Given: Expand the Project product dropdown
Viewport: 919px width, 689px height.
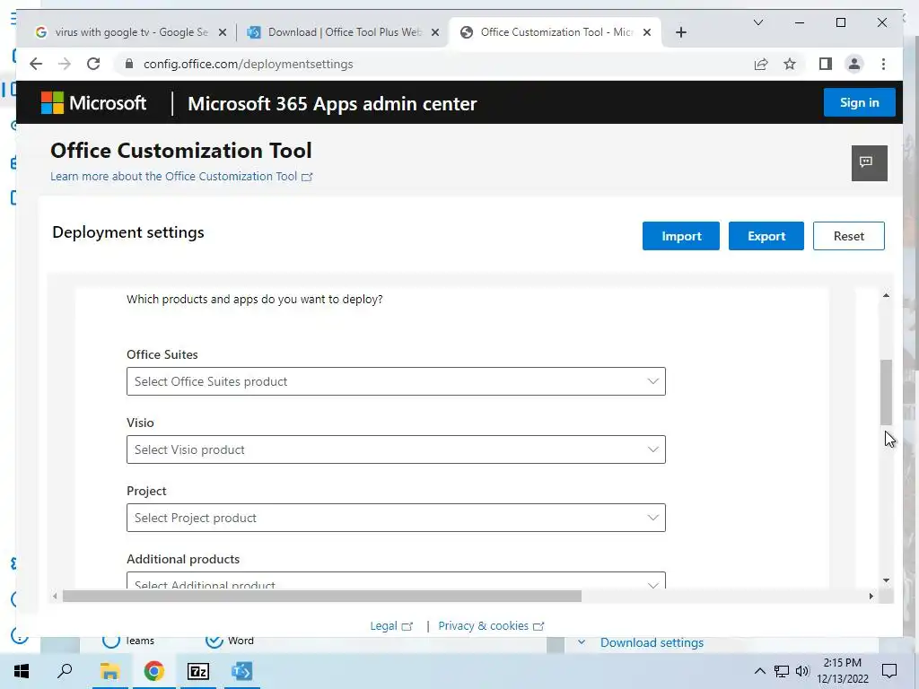Looking at the screenshot, I should pos(396,518).
